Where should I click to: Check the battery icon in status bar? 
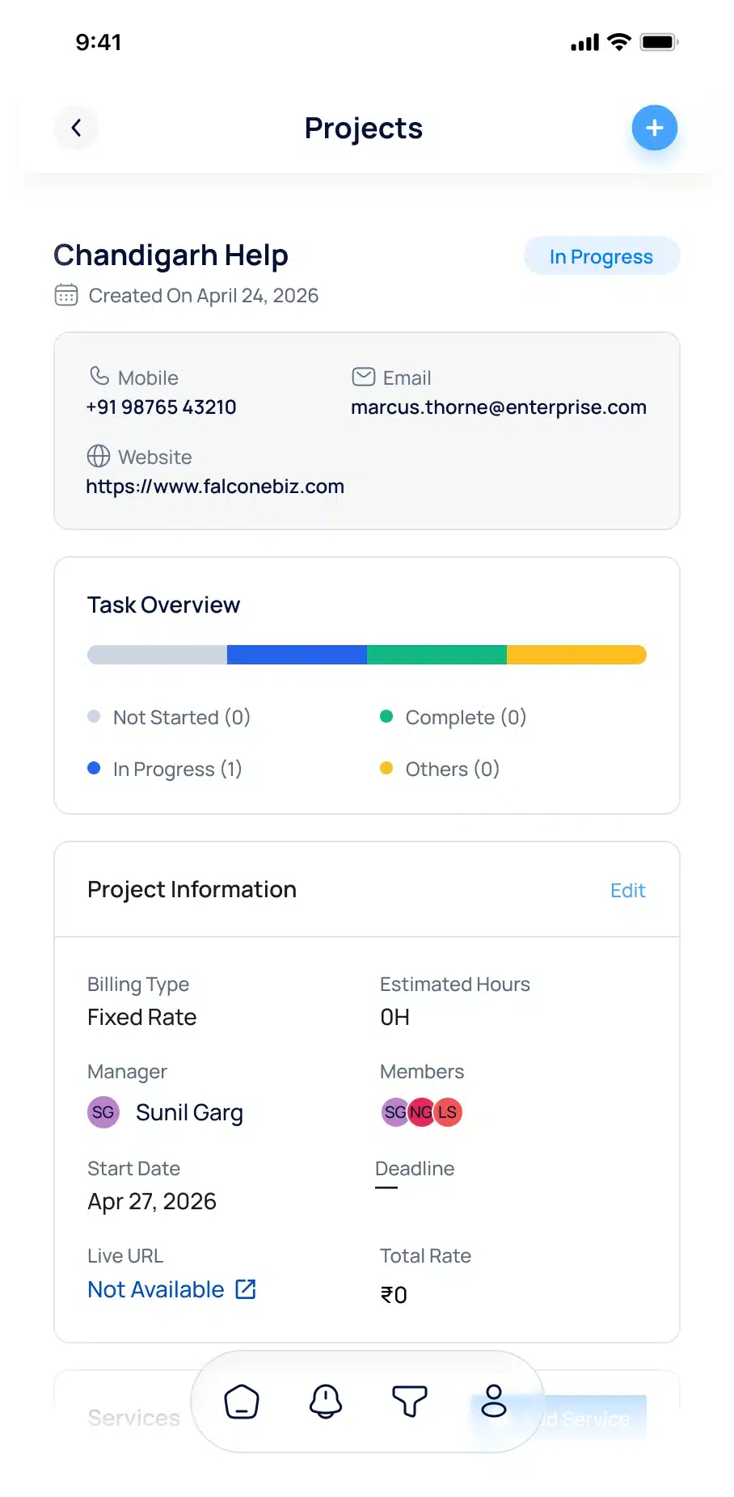point(660,42)
